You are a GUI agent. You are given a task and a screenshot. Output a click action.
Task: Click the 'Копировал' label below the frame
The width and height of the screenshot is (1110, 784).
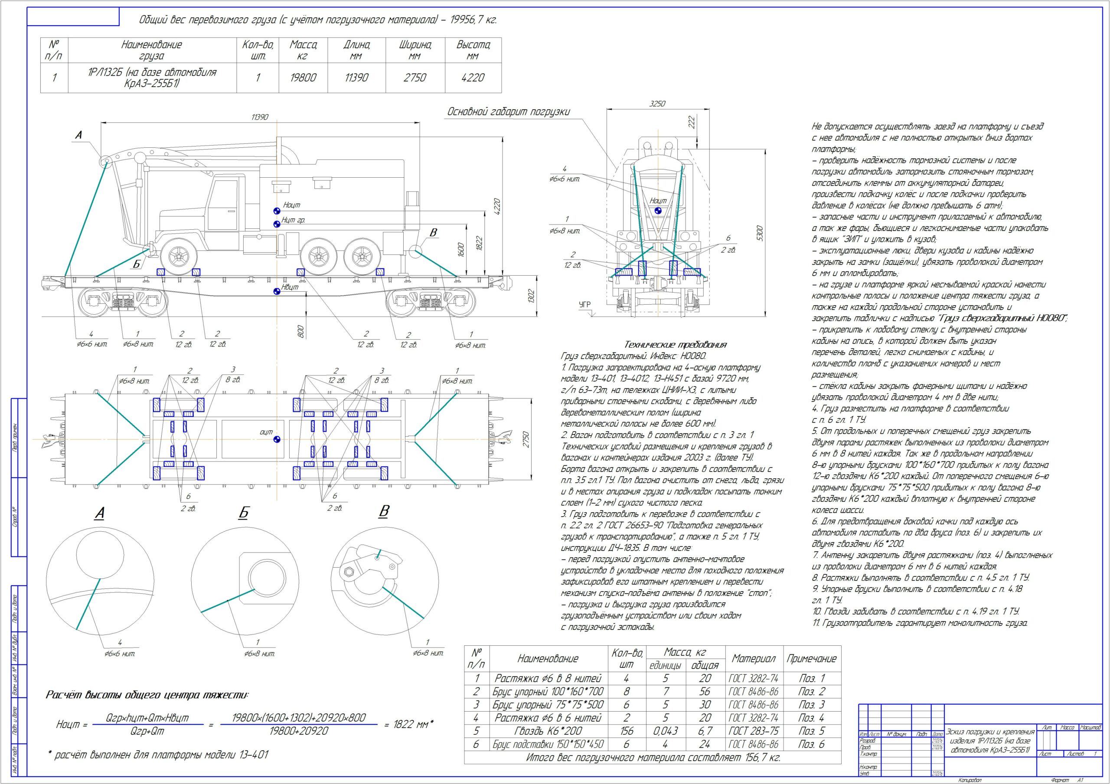[971, 781]
